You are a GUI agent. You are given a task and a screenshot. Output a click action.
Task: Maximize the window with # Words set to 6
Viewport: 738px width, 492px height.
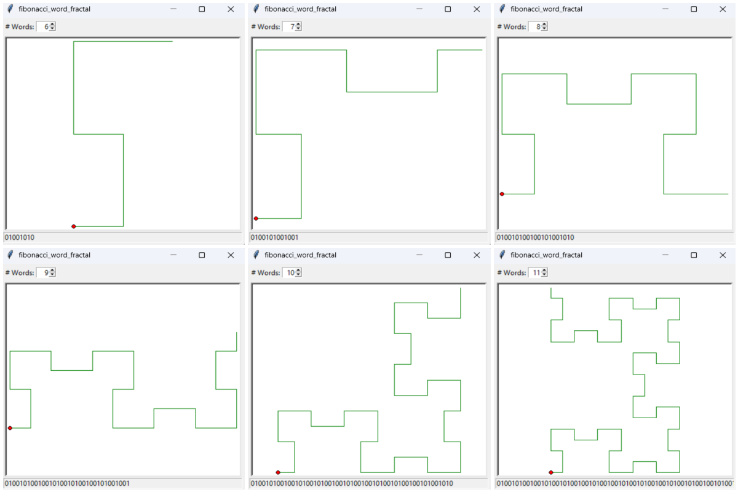[x=202, y=9]
